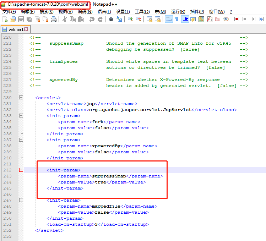Open the 窗口(W) menu
This screenshot has height=241, width=266.
point(217,12)
